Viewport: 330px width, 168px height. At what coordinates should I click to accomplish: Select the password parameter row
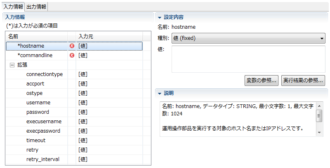pos(38,112)
